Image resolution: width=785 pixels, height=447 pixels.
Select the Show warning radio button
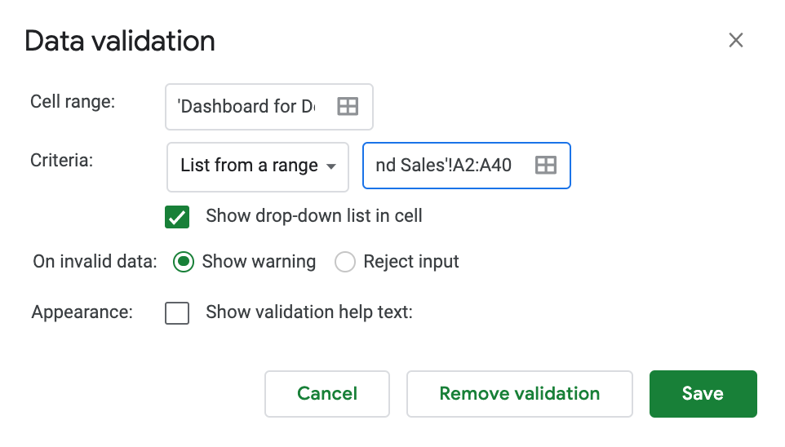click(184, 262)
